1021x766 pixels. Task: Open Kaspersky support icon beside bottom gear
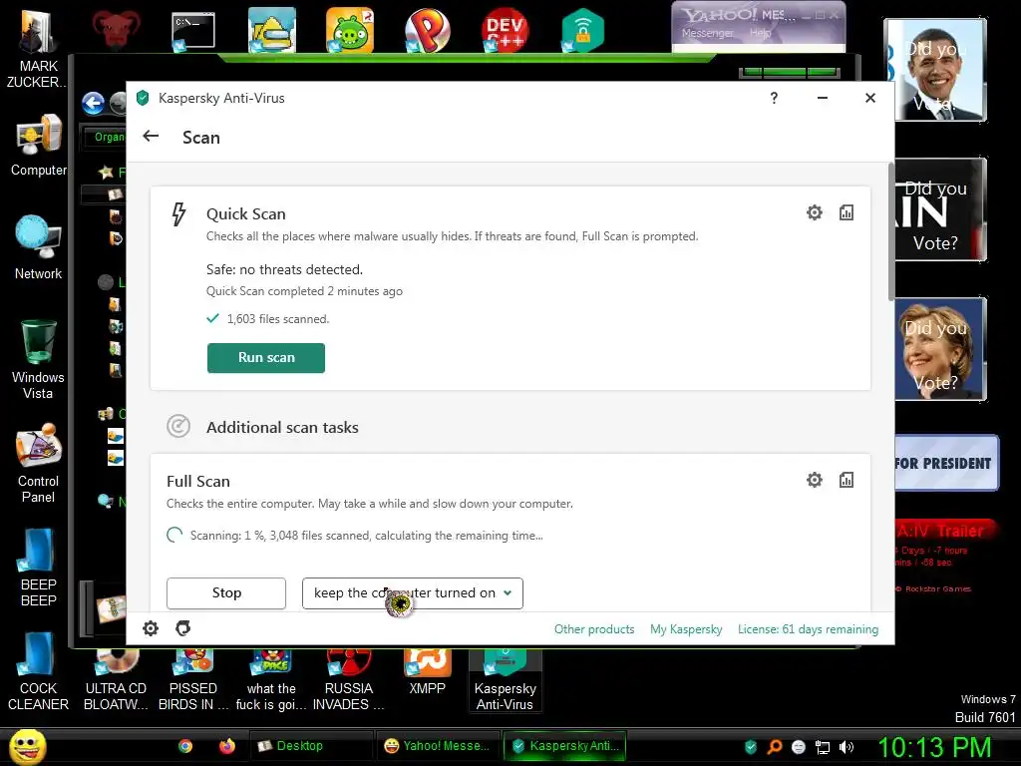click(x=183, y=628)
